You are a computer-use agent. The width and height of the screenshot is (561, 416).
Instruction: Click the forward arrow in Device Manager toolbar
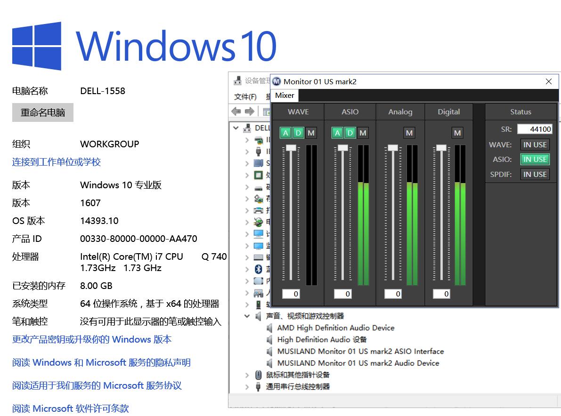click(x=250, y=112)
